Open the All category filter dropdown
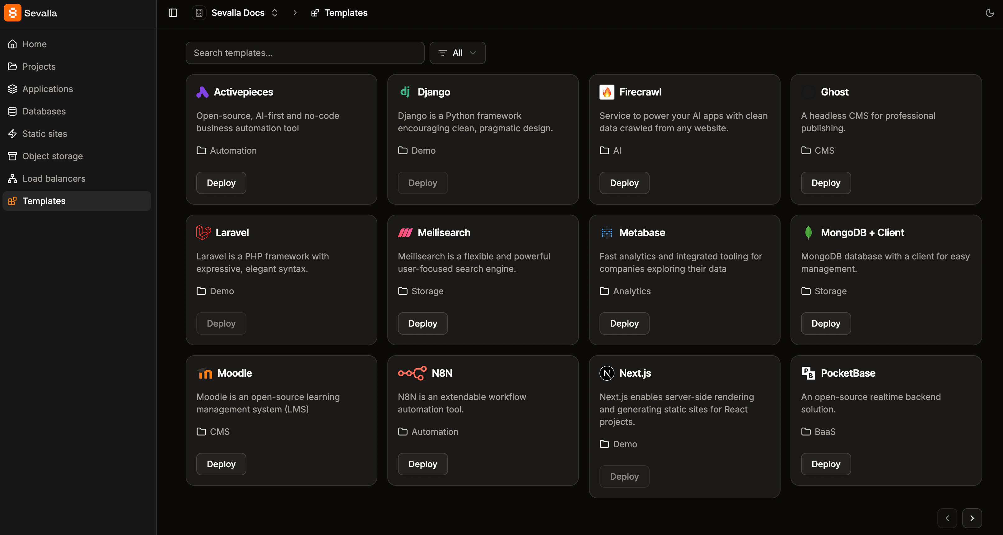The width and height of the screenshot is (1003, 535). (x=458, y=53)
